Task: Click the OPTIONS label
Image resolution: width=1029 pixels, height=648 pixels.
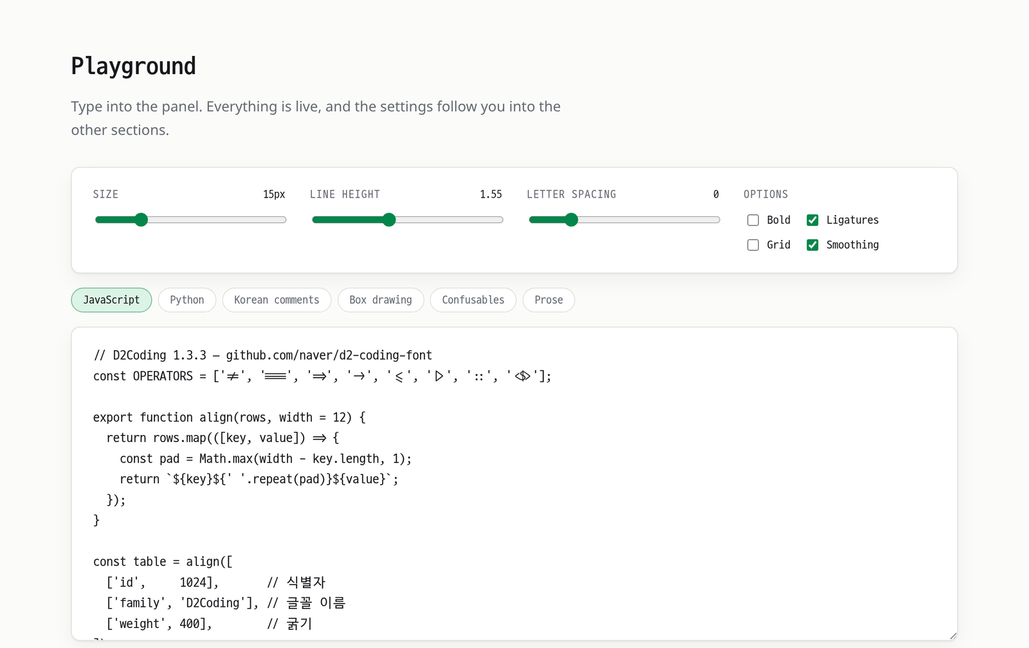Action: click(765, 194)
